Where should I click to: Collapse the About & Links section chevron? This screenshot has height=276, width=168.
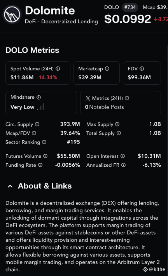10,186
